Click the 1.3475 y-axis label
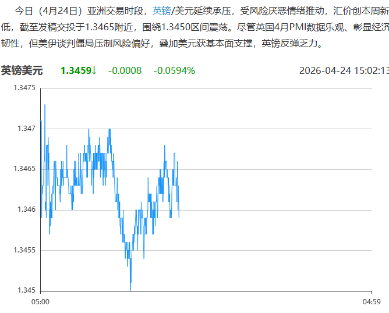Viewport: 389px width, 313px height. (24, 88)
